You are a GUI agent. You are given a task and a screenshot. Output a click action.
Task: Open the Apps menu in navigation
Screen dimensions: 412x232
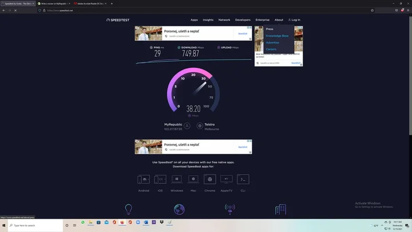(194, 20)
